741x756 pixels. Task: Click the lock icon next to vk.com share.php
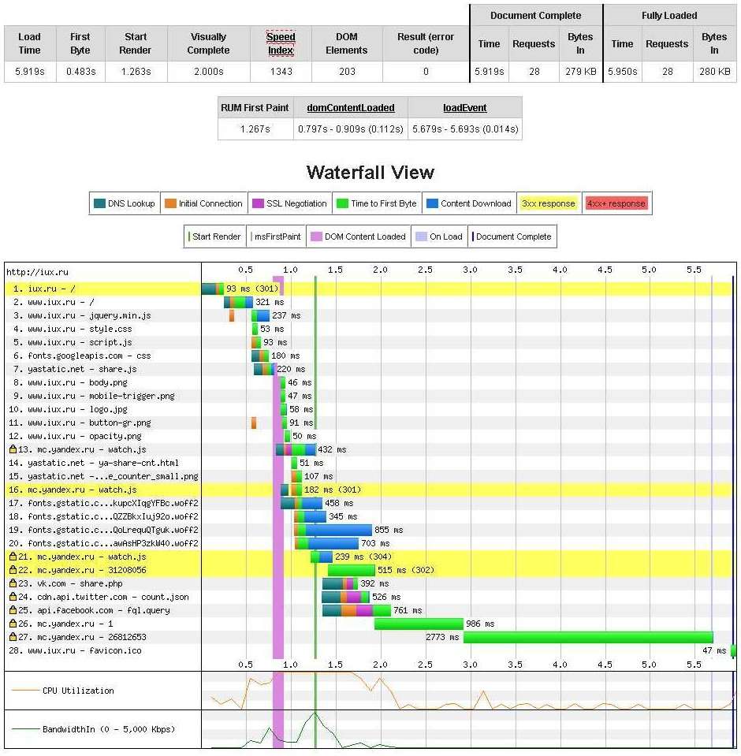13,583
